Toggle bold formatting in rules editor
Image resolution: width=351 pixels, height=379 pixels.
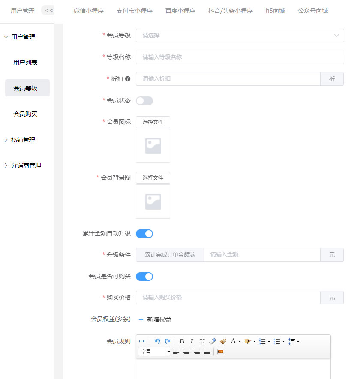pyautogui.click(x=182, y=341)
